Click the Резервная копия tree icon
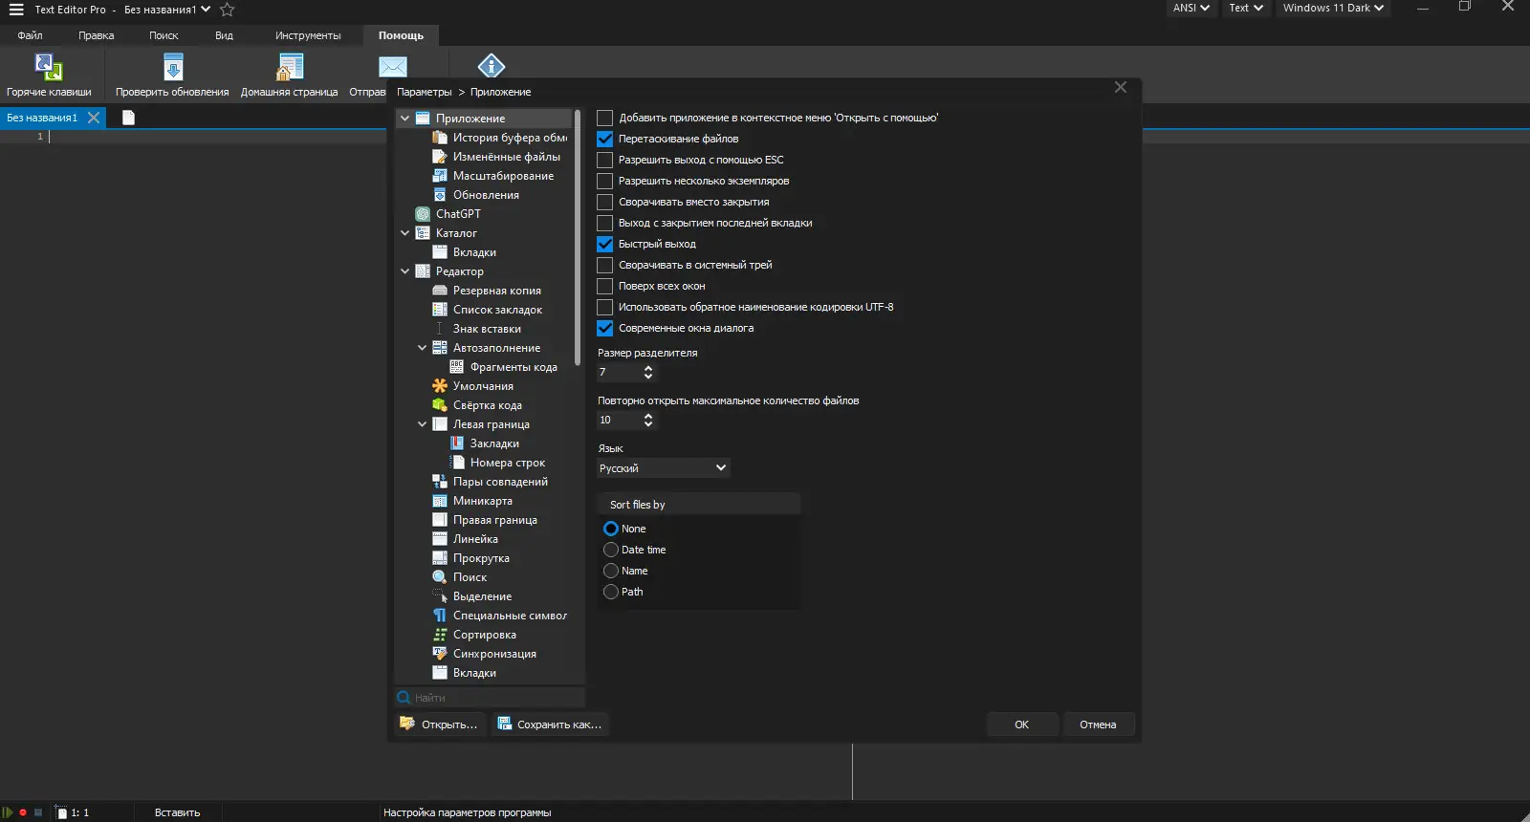 [440, 291]
